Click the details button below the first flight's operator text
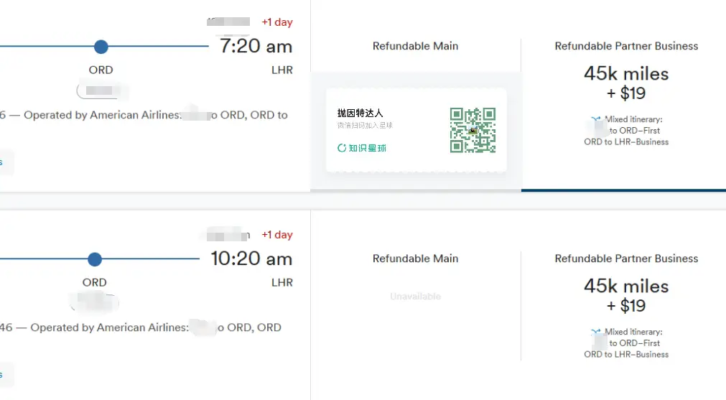This screenshot has width=726, height=400. point(6,162)
